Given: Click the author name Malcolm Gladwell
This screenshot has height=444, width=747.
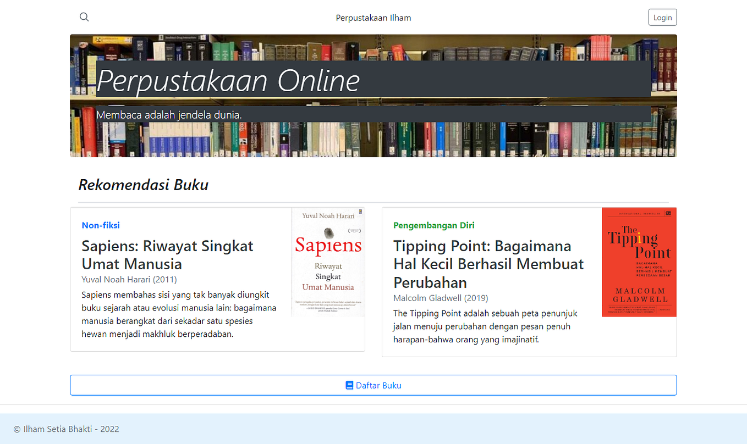Looking at the screenshot, I should point(440,298).
